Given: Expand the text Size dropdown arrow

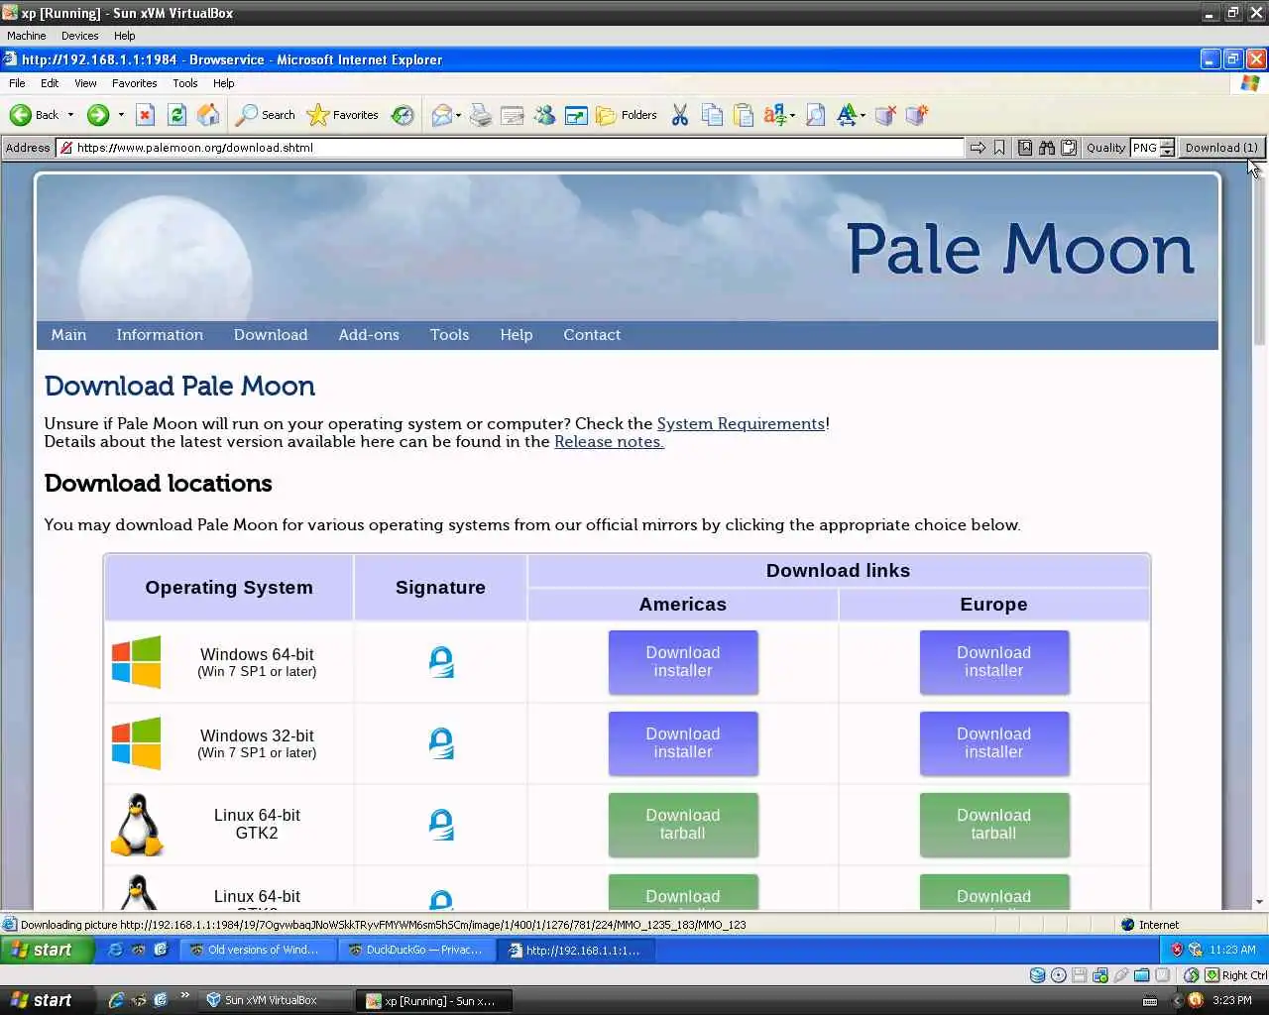Looking at the screenshot, I should [x=863, y=116].
